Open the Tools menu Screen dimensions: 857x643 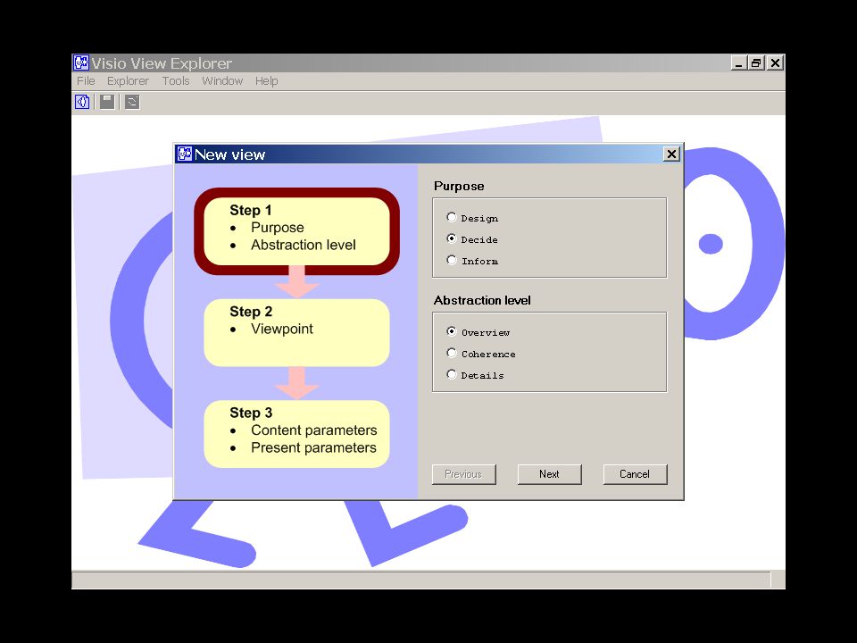tap(176, 81)
